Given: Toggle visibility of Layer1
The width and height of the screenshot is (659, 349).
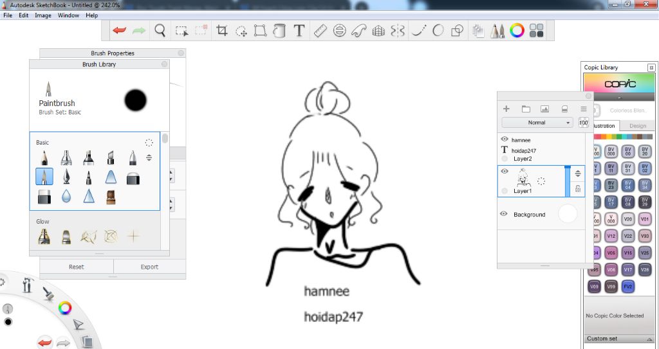Looking at the screenshot, I should pyautogui.click(x=505, y=171).
